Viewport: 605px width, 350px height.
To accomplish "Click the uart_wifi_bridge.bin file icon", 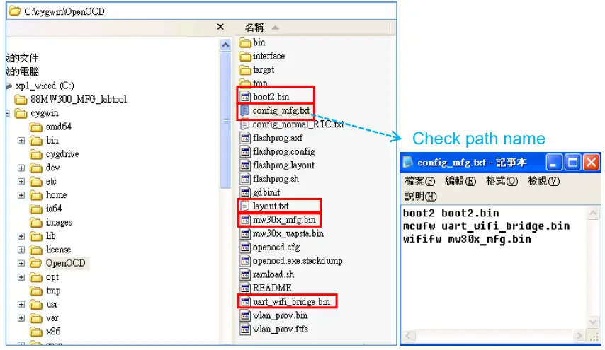I will coord(245,301).
